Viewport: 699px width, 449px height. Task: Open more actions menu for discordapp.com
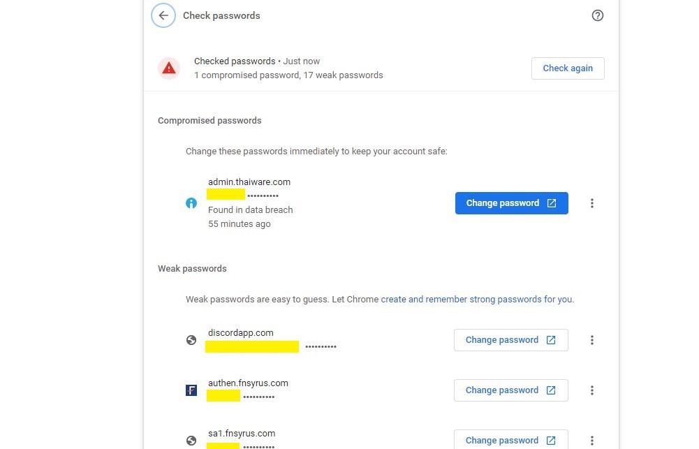point(592,340)
